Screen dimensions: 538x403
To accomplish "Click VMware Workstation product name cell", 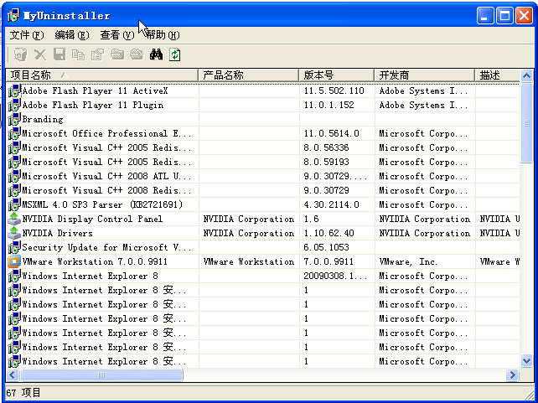I will point(248,261).
